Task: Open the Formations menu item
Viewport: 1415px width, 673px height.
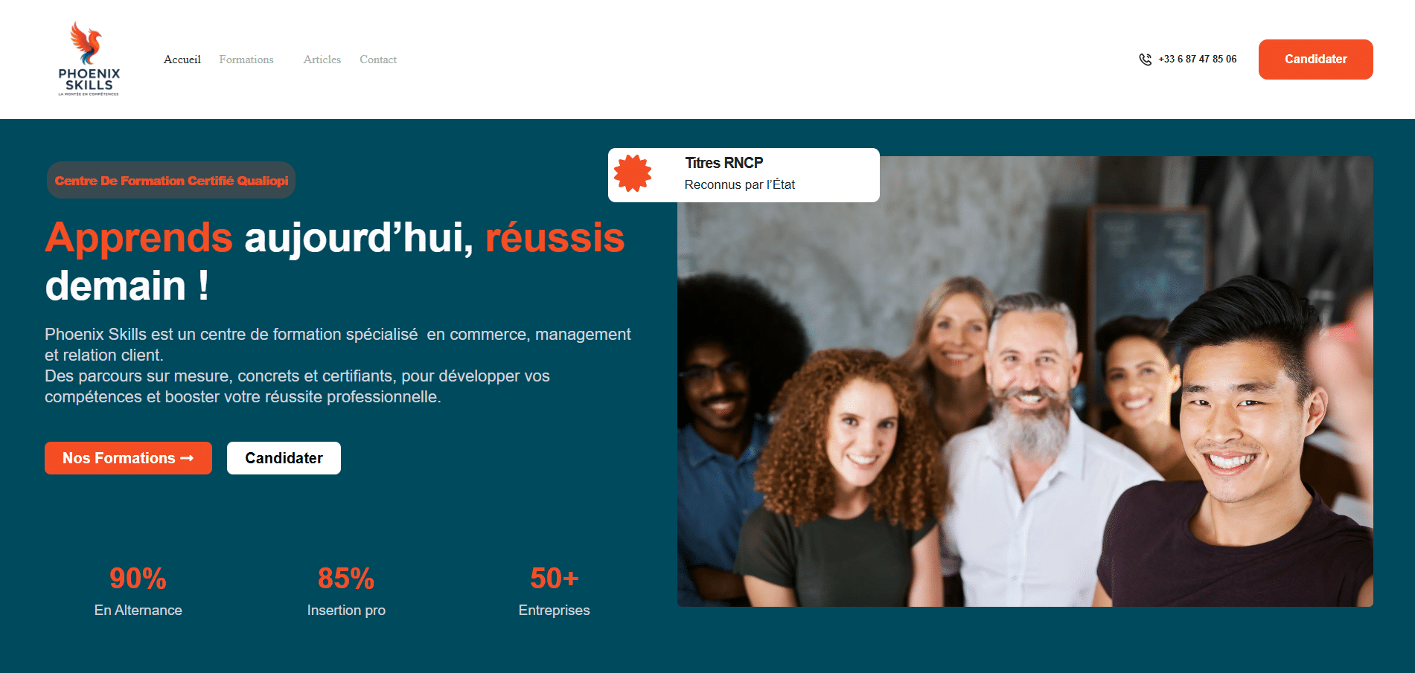Action: [246, 59]
